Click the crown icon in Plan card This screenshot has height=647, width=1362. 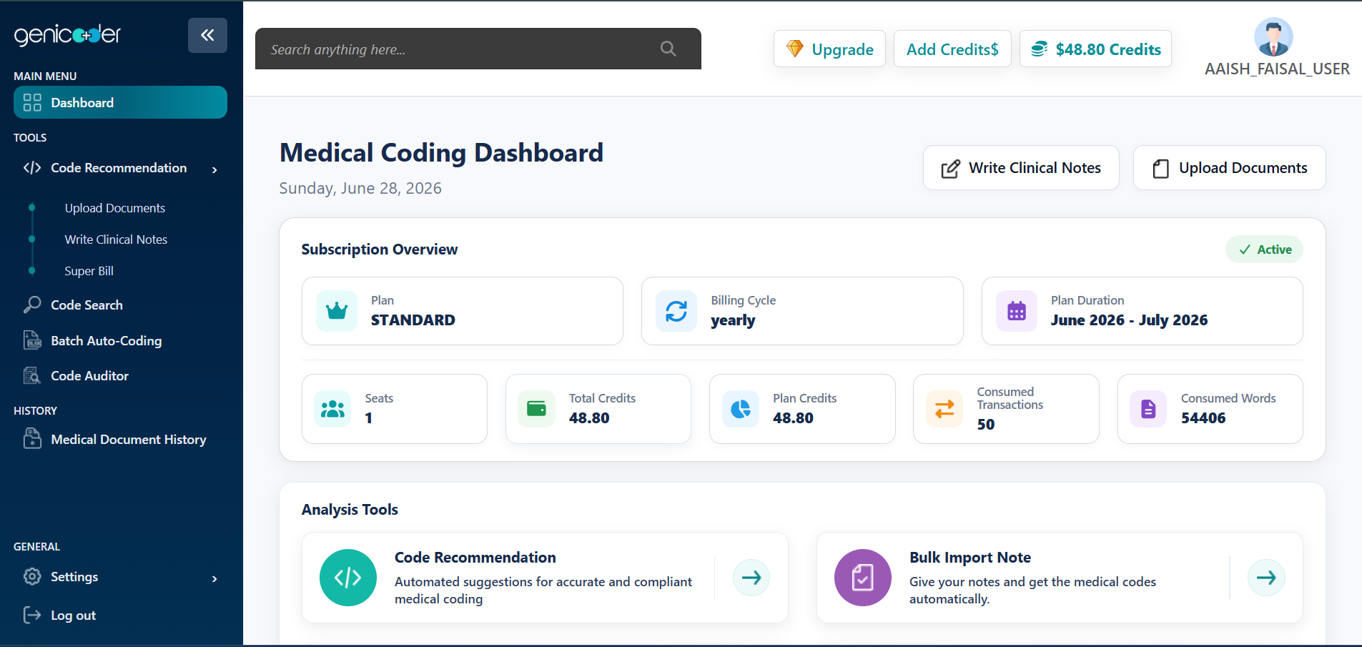point(337,311)
